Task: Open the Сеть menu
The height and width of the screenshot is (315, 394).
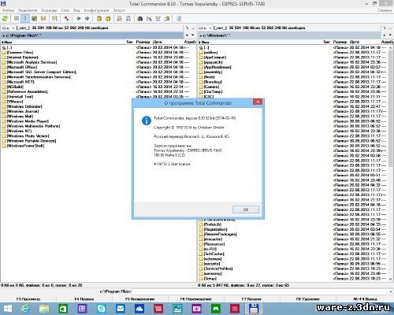Action: (65, 10)
